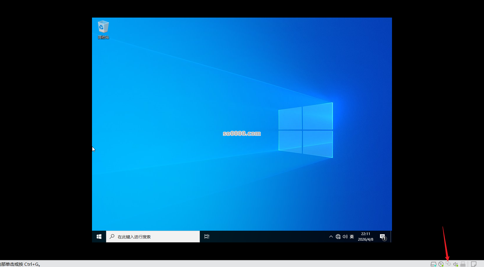Click the VMware message log note icon
The image size is (484, 267).
[x=473, y=264]
